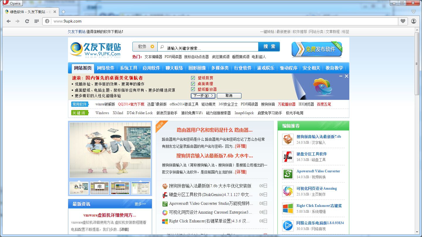Image resolution: width=422 pixels, height=237 pixels.
Task: Open the 网易云音乐 play icon
Action: (x=288, y=226)
